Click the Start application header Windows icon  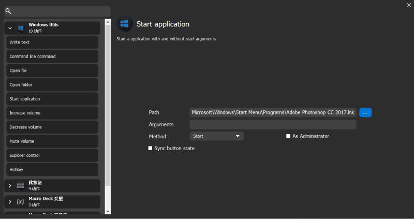124,24
